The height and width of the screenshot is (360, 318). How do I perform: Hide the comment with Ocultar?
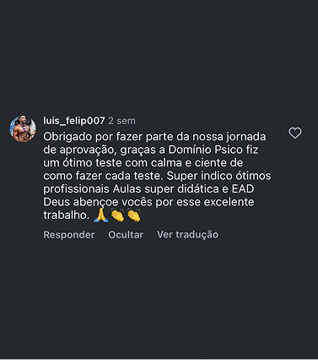coord(126,235)
